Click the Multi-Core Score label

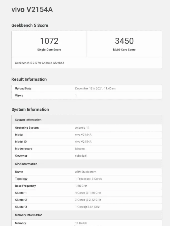click(x=124, y=50)
